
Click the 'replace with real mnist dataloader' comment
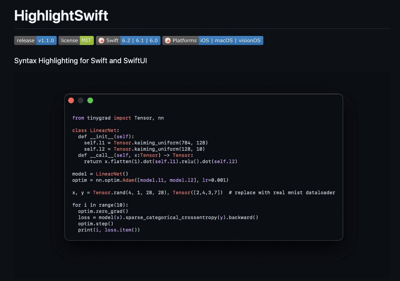pyautogui.click(x=282, y=193)
